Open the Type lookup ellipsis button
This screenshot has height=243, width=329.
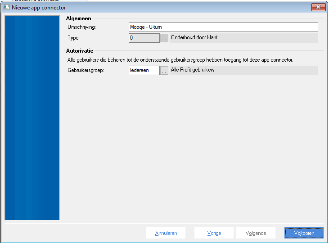[164, 38]
